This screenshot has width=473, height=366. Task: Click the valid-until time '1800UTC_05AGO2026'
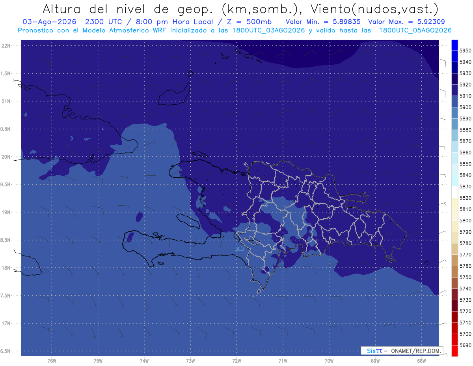(415, 30)
